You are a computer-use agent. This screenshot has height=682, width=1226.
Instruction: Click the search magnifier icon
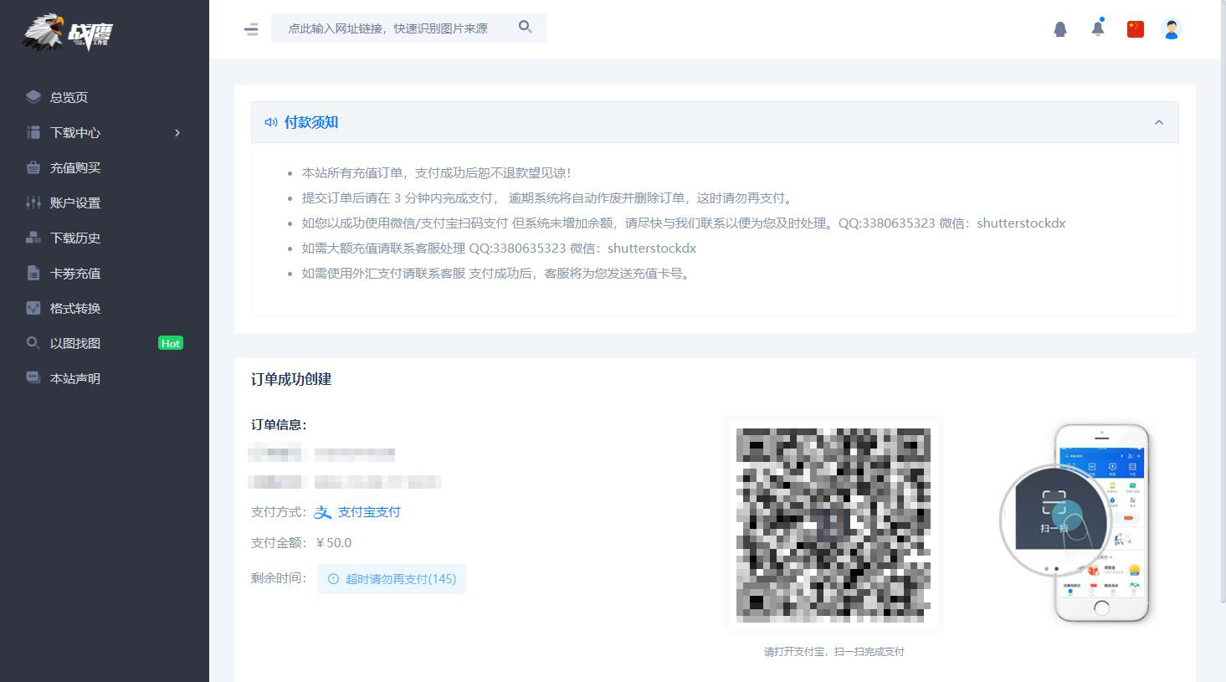[525, 27]
